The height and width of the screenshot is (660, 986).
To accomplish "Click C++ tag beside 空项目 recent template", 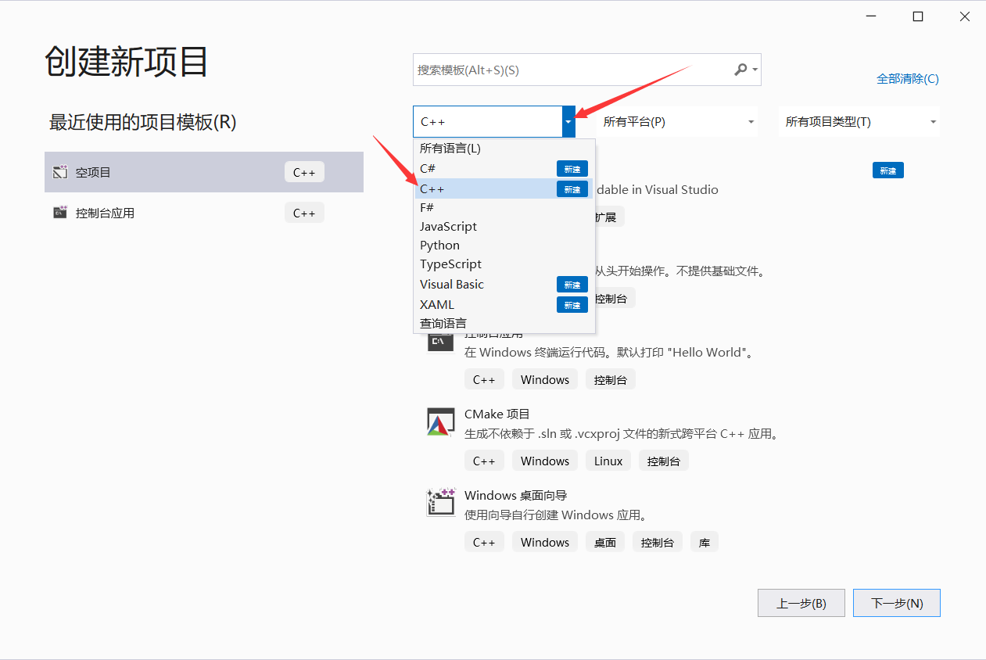I will click(x=304, y=172).
